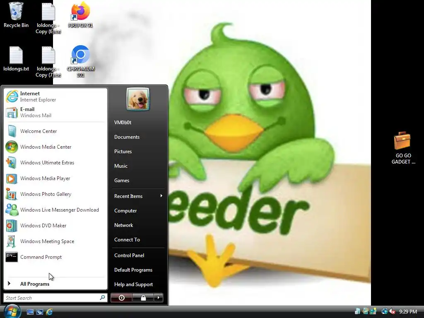Launch Windows DVD Maker
This screenshot has width=424, height=318.
point(55,226)
